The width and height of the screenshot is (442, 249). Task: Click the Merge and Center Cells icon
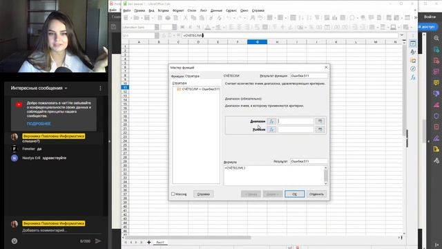point(265,28)
